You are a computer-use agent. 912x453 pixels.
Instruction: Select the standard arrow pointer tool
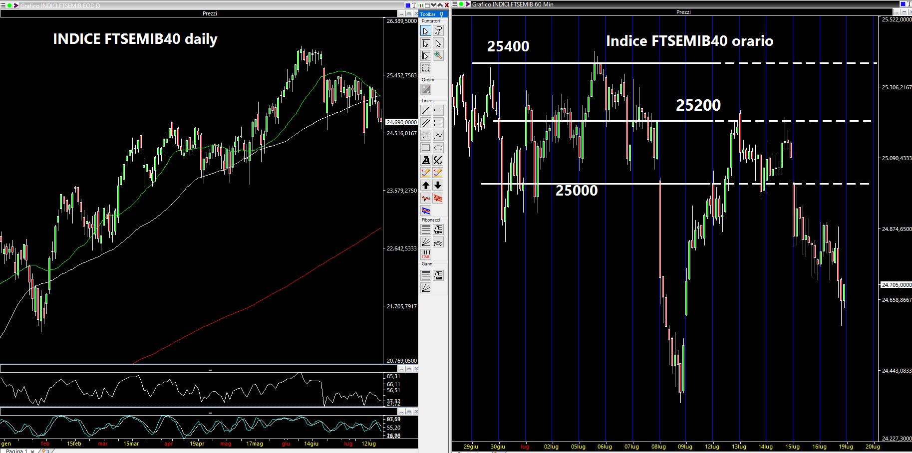426,31
